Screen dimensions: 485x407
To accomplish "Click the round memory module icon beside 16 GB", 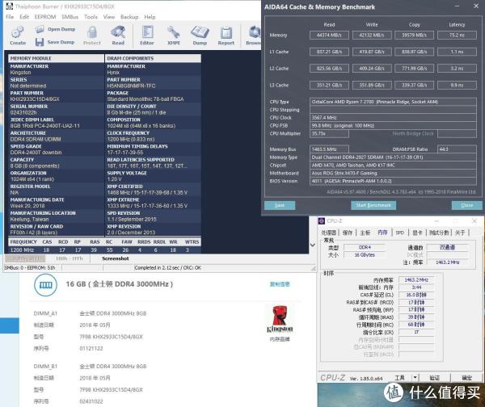I will 45,284.
